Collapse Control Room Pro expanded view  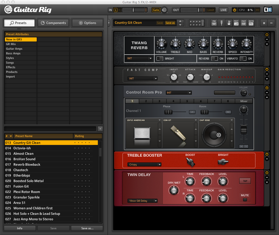click(267, 97)
